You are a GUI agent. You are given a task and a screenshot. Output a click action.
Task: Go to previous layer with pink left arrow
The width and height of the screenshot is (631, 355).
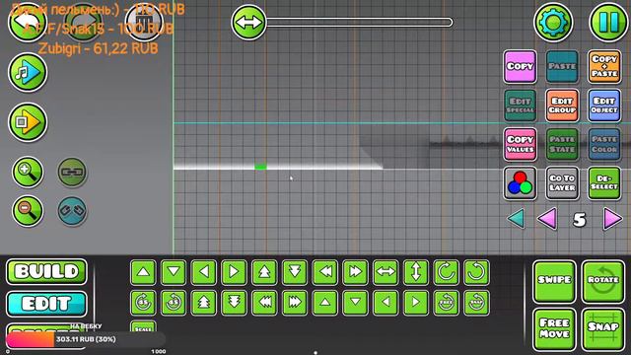[x=547, y=219]
